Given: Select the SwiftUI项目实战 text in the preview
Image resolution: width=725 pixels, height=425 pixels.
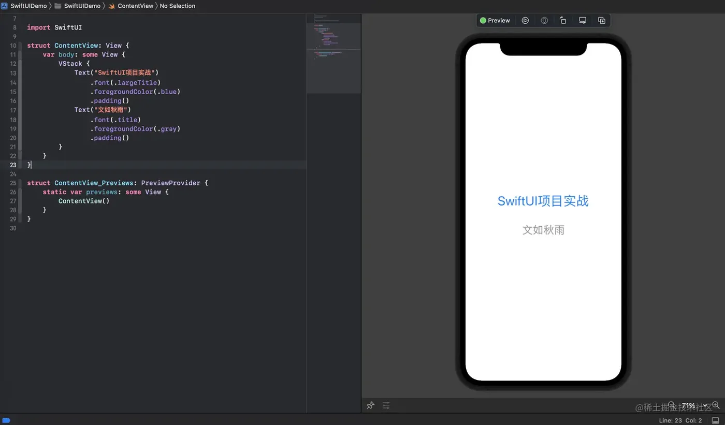Looking at the screenshot, I should coord(543,201).
